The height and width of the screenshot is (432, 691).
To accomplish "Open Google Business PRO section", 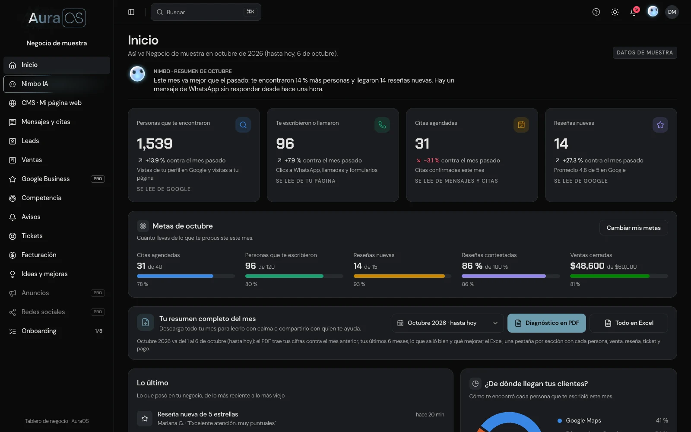I will coord(57,179).
